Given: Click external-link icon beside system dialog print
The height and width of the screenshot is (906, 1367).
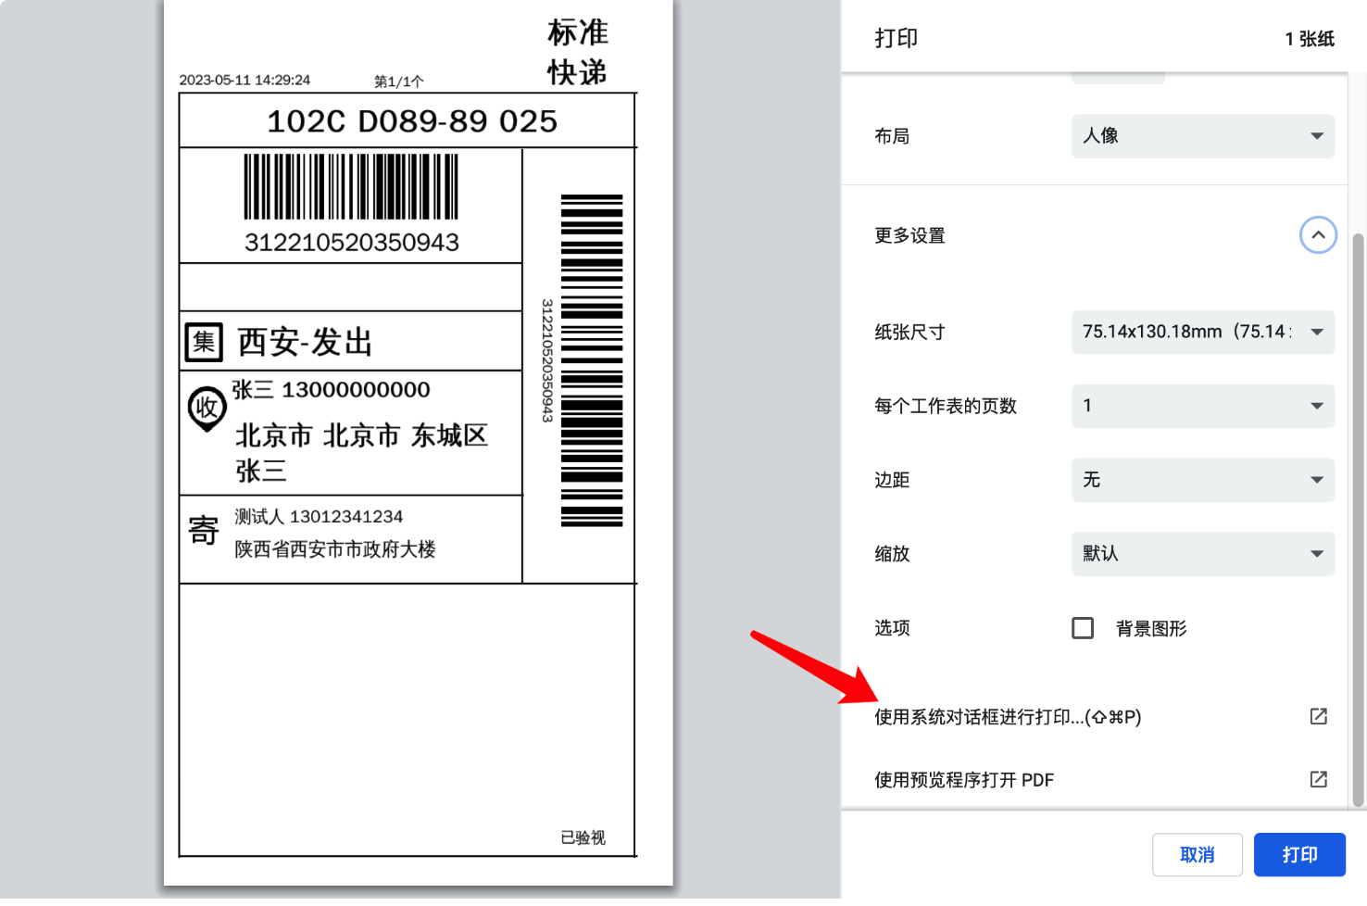Looking at the screenshot, I should (x=1318, y=716).
